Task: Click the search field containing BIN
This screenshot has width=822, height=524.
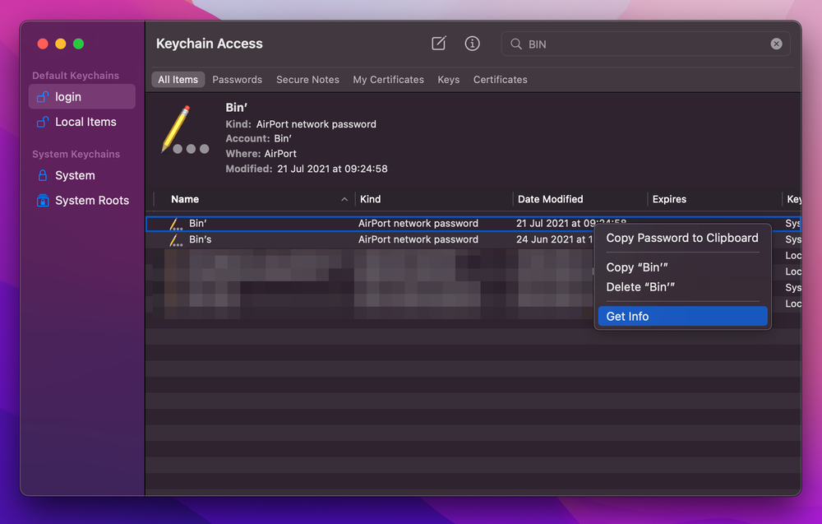Action: tap(645, 44)
